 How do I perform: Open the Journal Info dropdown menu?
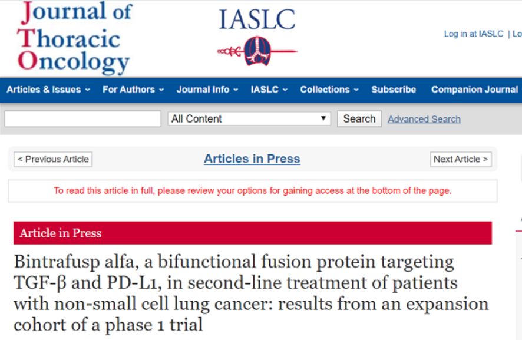tap(207, 90)
